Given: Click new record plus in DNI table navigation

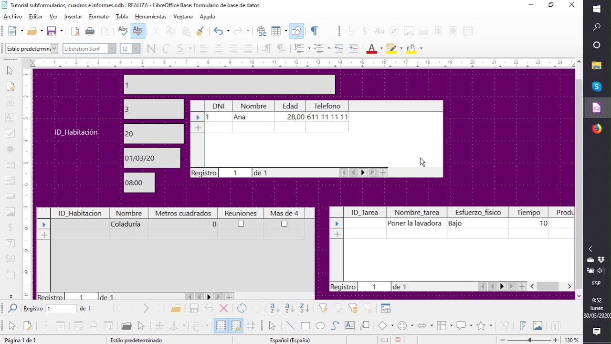Looking at the screenshot, I should 383,173.
